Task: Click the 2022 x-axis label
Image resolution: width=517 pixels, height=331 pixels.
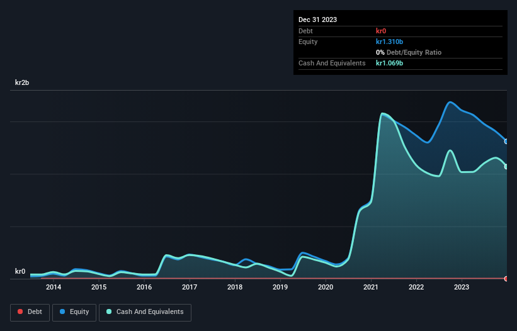Action: [x=416, y=287]
